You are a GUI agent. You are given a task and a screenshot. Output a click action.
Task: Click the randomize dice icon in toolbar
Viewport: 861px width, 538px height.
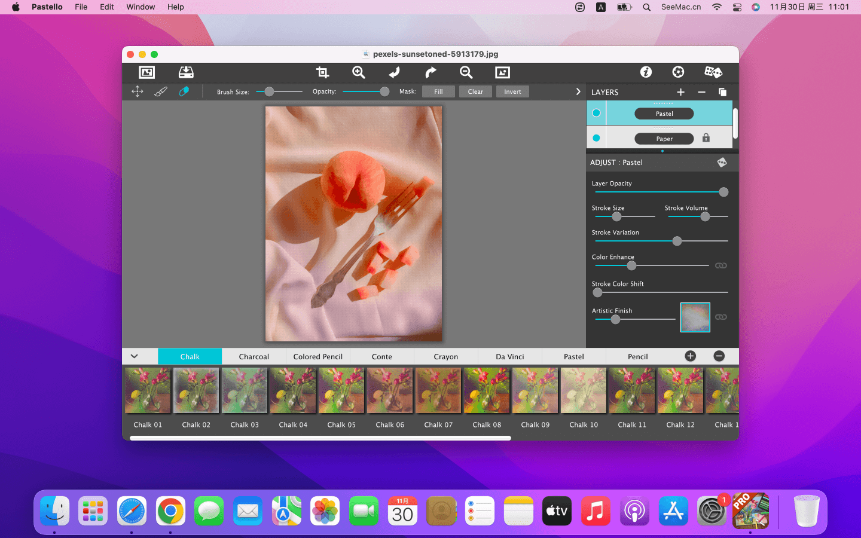713,72
